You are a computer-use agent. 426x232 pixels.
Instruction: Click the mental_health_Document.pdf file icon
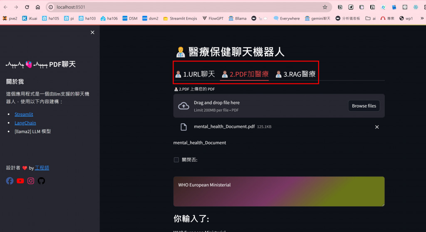click(183, 127)
